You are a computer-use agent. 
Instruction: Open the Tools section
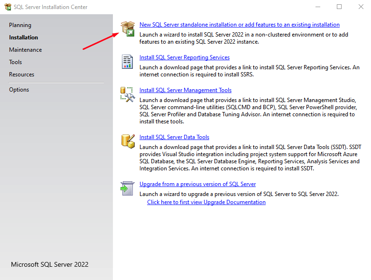click(x=15, y=62)
